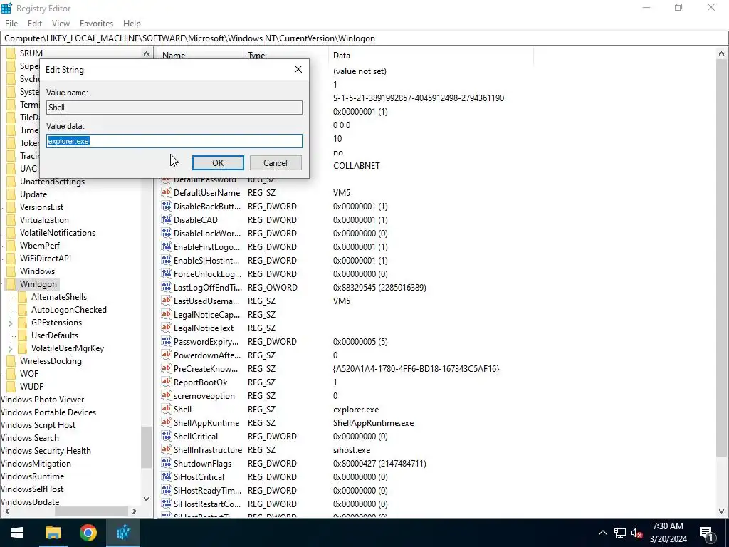729x547 pixels.
Task: Click the AlternateShells folder icon
Action: point(22,297)
